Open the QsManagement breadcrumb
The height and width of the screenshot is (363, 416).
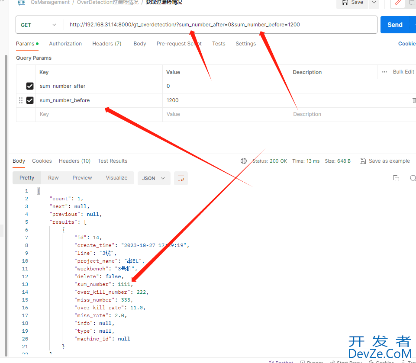(x=50, y=3)
